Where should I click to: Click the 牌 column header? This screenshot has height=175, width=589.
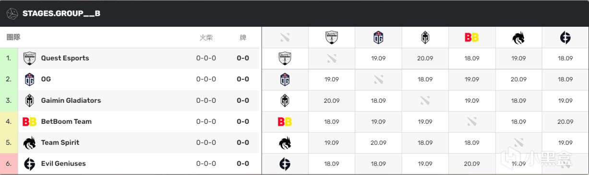(243, 37)
